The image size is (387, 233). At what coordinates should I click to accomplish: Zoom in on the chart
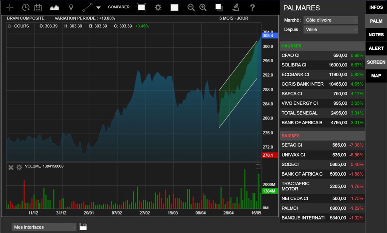(x=203, y=8)
